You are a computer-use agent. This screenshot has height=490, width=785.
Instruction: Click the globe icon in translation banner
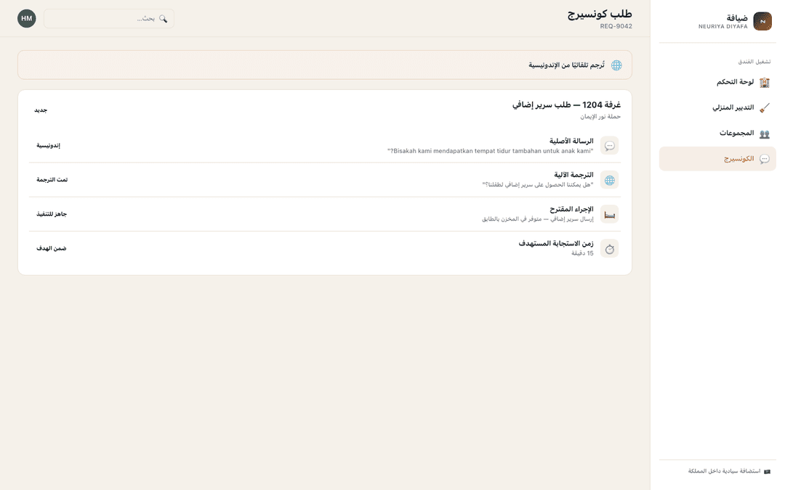tap(616, 65)
